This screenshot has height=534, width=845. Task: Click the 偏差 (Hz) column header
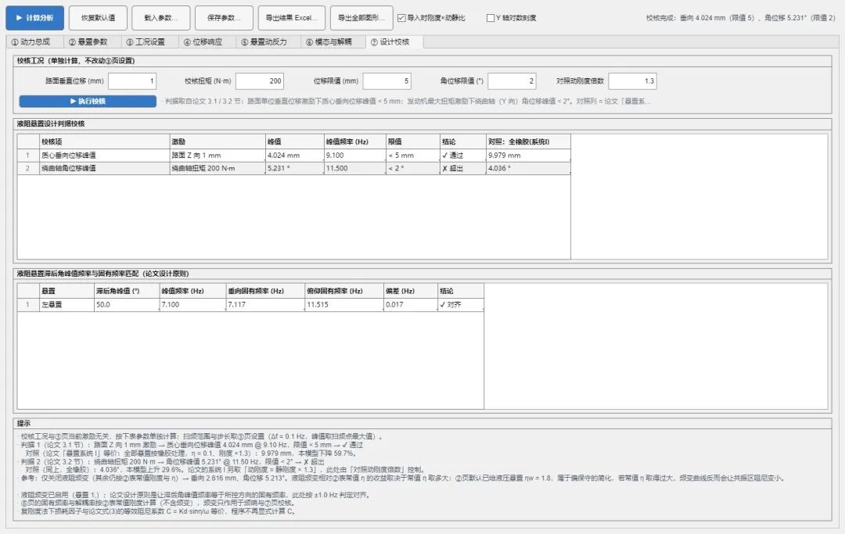pos(411,291)
